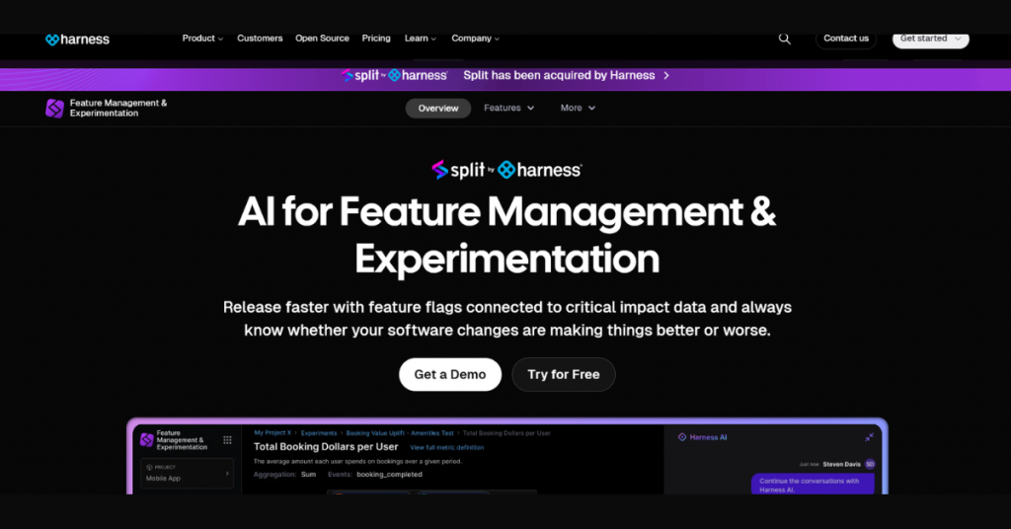Expand the Company menu

click(x=475, y=38)
